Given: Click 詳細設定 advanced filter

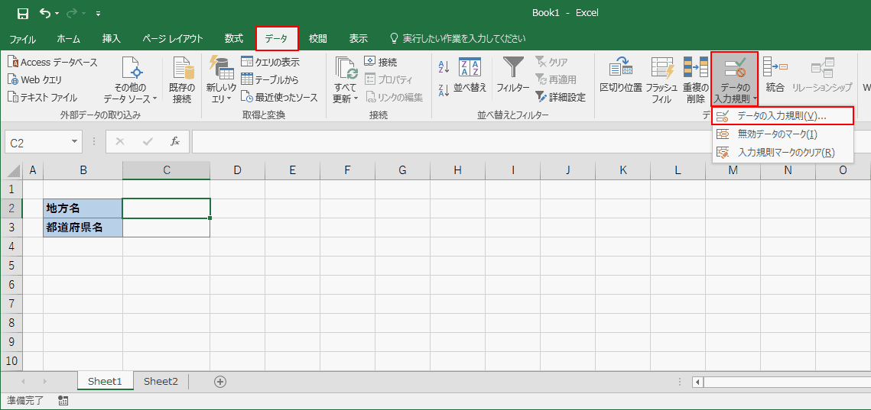Looking at the screenshot, I should click(561, 98).
